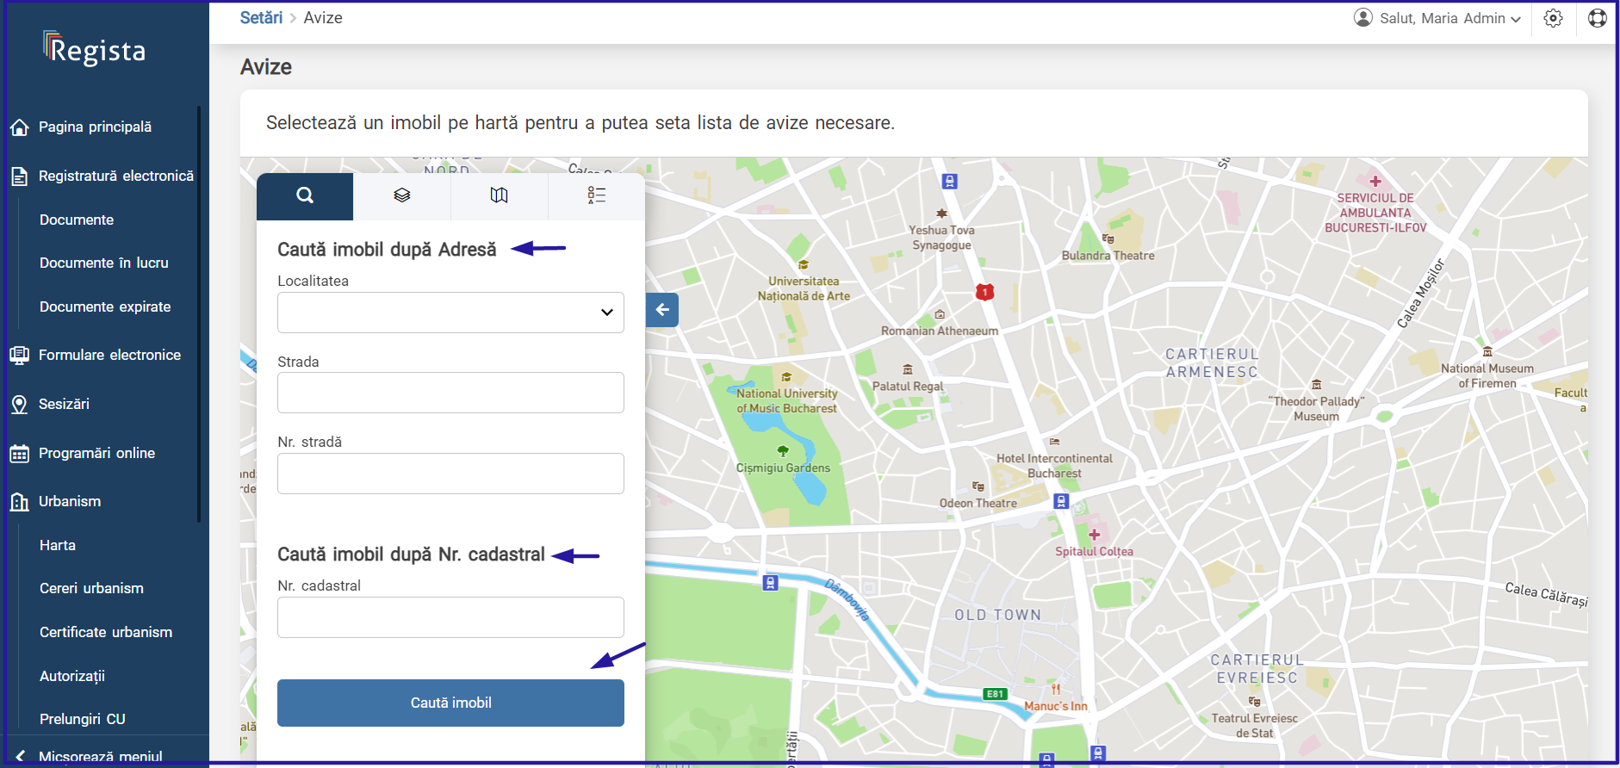Focus the Strada input field
This screenshot has height=768, width=1620.
tap(450, 393)
